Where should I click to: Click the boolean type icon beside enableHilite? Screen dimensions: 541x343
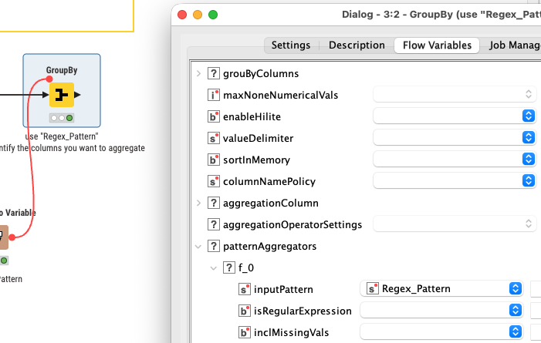[x=214, y=116]
